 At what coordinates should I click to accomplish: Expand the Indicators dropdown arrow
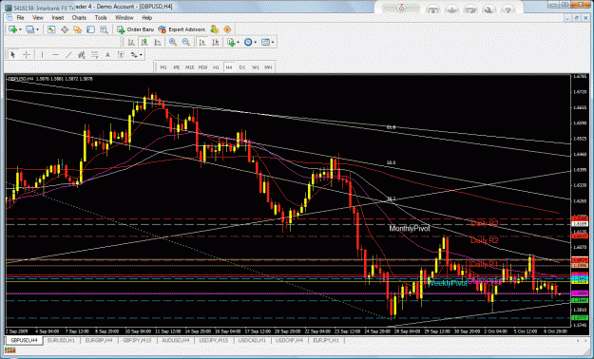(238, 43)
